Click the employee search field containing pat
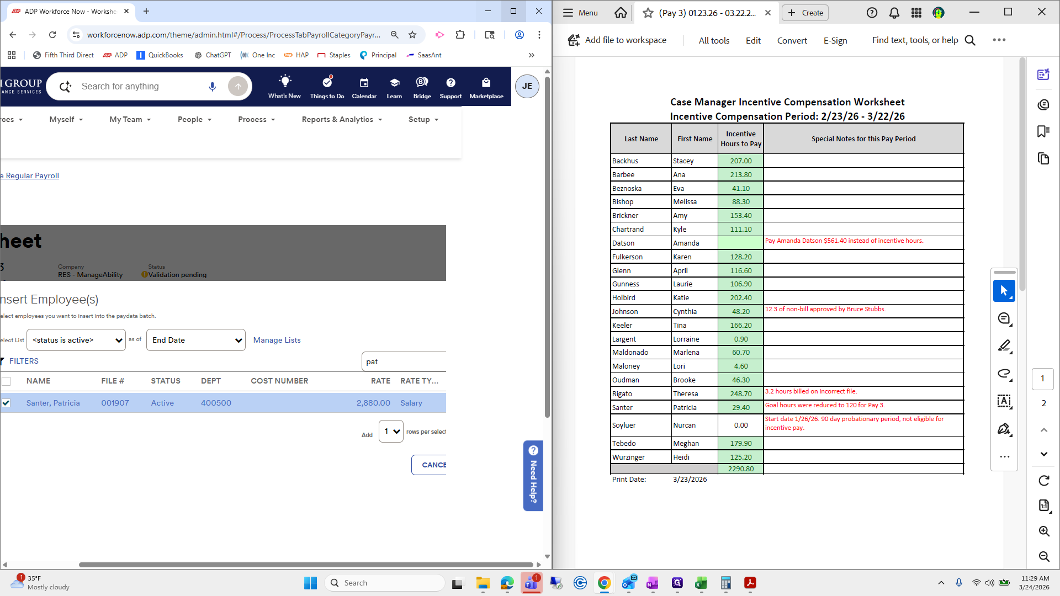1060x596 pixels. (403, 361)
